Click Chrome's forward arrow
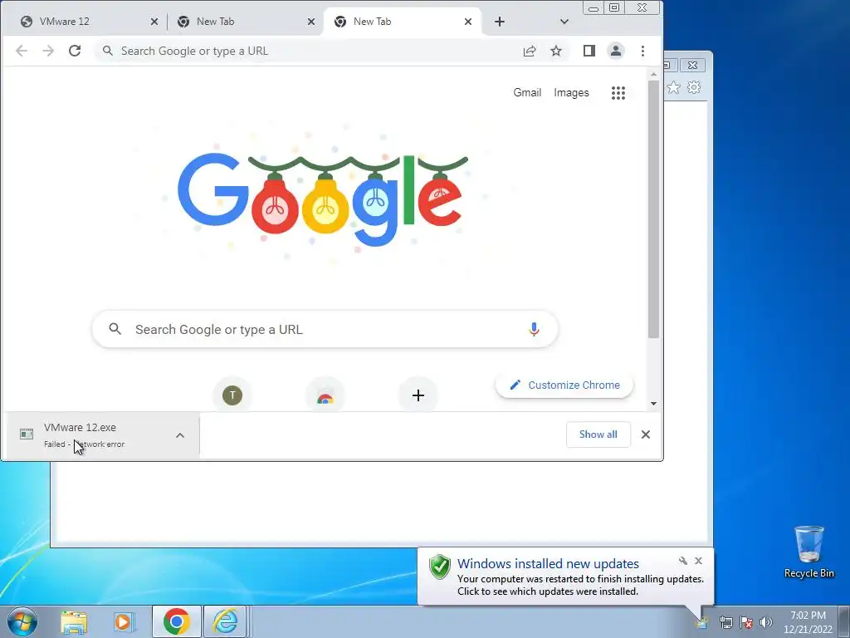This screenshot has width=850, height=638. 48,51
